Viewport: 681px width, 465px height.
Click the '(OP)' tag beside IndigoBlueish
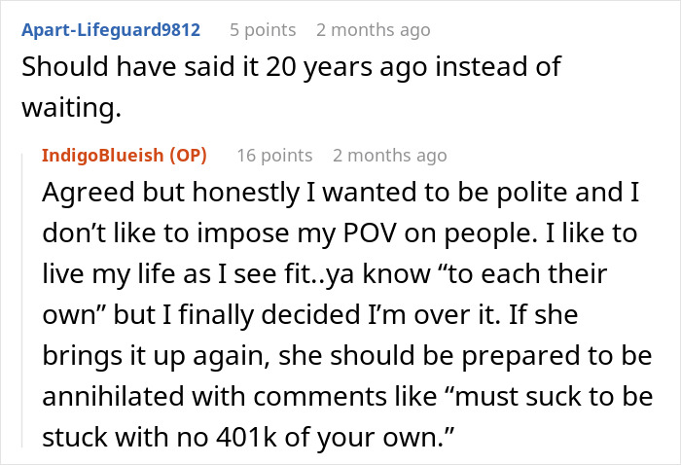pos(188,155)
